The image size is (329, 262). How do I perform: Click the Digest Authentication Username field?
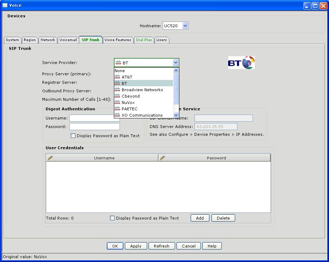(x=94, y=118)
